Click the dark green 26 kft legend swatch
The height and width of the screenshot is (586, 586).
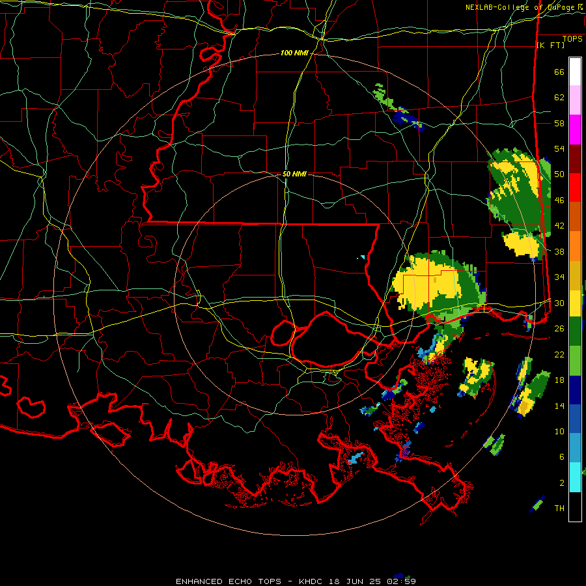[575, 331]
